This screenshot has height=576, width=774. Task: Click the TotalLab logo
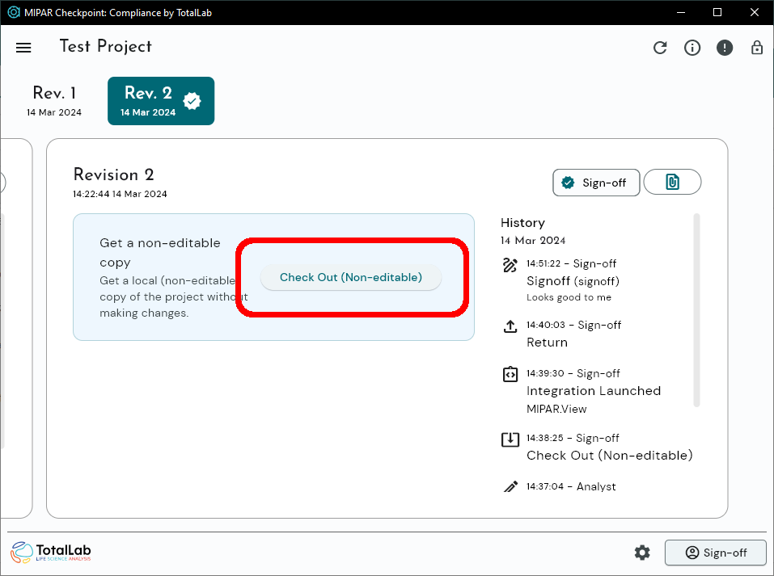click(51, 553)
